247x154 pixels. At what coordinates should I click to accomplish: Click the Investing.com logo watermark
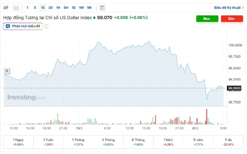tap(26, 97)
